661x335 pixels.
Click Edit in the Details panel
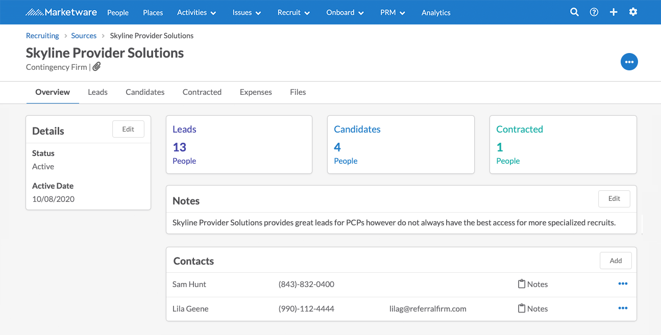[x=128, y=129]
